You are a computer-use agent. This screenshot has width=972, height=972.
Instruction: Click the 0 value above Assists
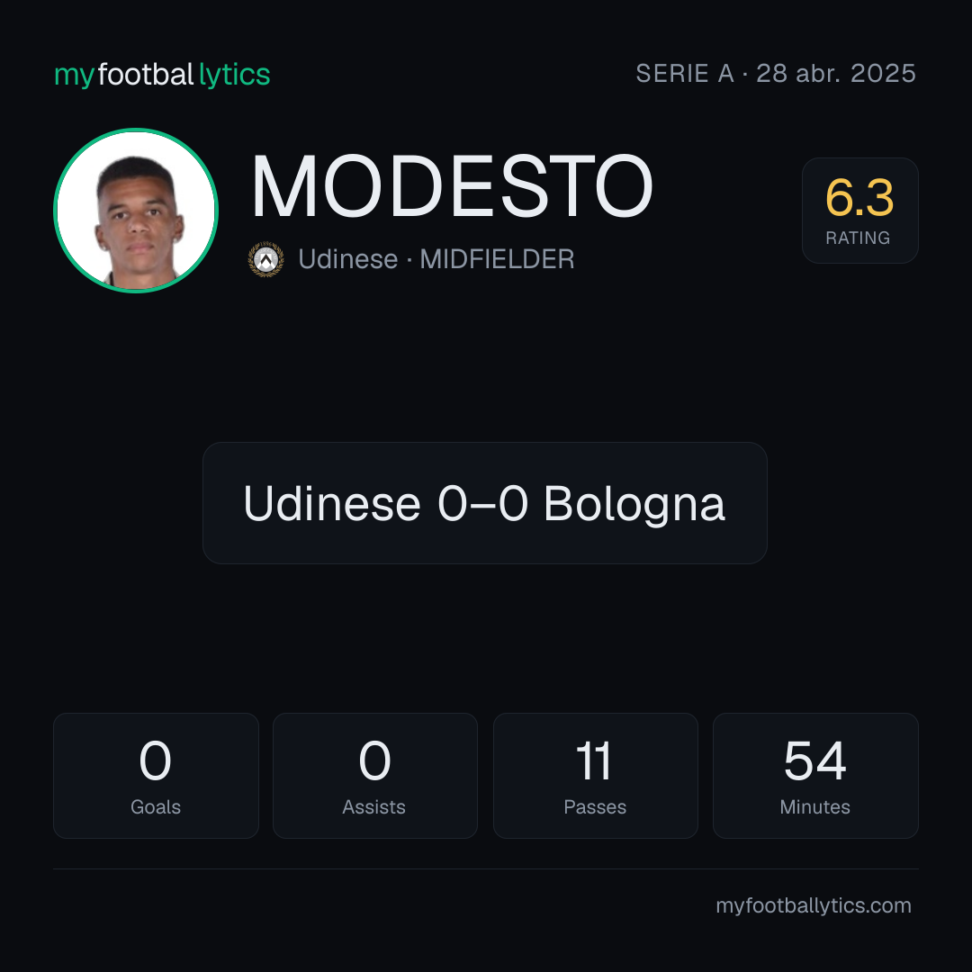pos(374,760)
